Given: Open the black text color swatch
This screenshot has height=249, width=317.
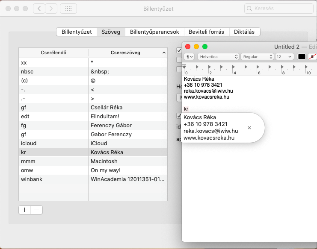Looking at the screenshot, I should (302, 57).
